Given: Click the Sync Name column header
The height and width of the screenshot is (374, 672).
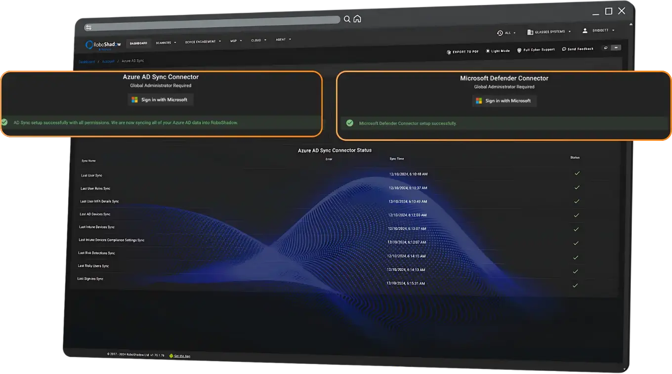Looking at the screenshot, I should tap(88, 161).
